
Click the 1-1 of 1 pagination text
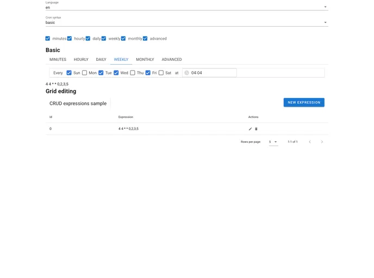point(292,142)
